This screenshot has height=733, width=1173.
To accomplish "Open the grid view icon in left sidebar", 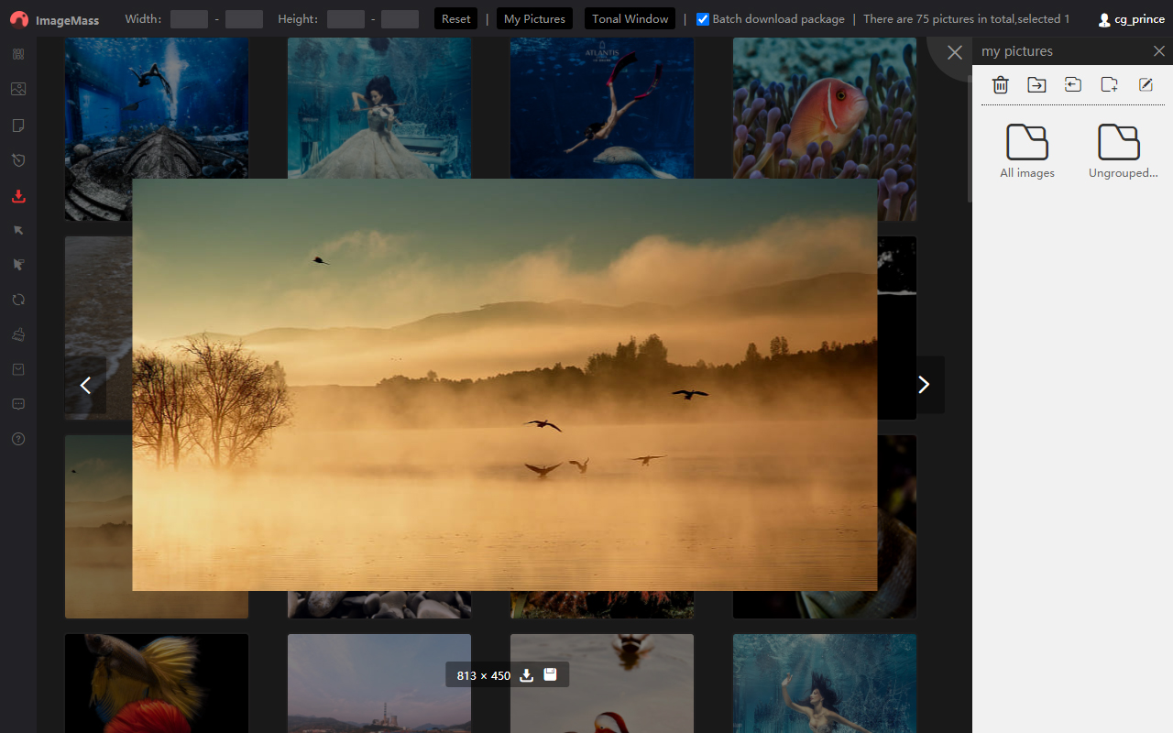I will point(18,54).
